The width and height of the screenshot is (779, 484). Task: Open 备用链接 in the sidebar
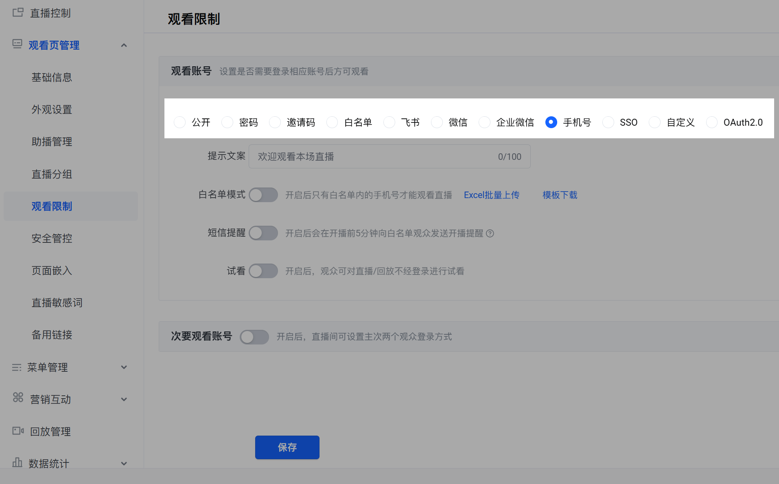click(52, 335)
